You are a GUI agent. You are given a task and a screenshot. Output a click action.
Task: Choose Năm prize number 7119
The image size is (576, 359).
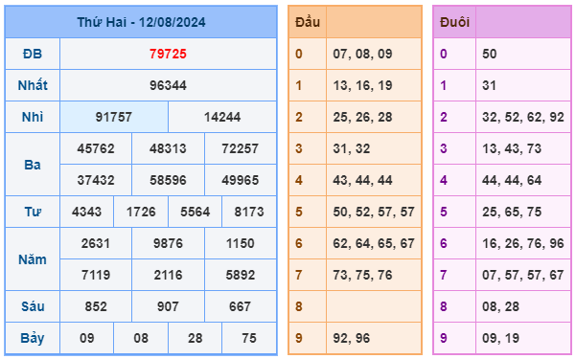[96, 275]
